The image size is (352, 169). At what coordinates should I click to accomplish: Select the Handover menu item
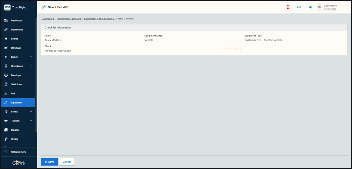tap(18, 48)
